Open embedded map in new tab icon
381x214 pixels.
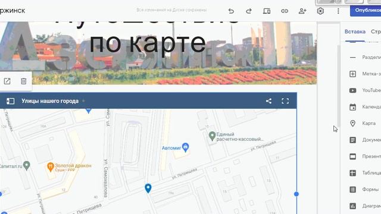click(7, 81)
